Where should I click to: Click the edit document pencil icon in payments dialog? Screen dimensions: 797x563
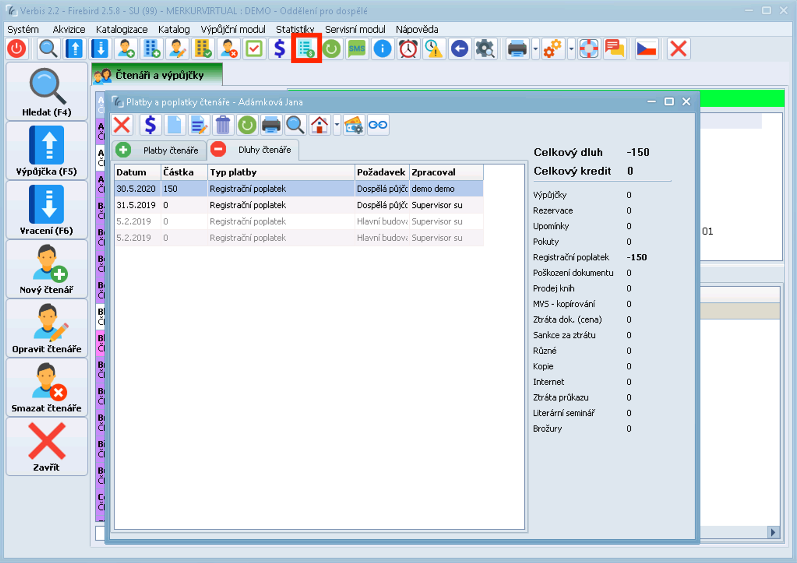click(x=199, y=125)
